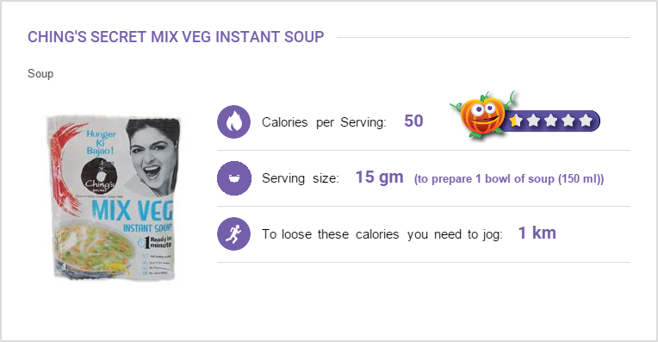658x342 pixels.
Task: Click the 15 gm serving size value
Action: tap(379, 177)
